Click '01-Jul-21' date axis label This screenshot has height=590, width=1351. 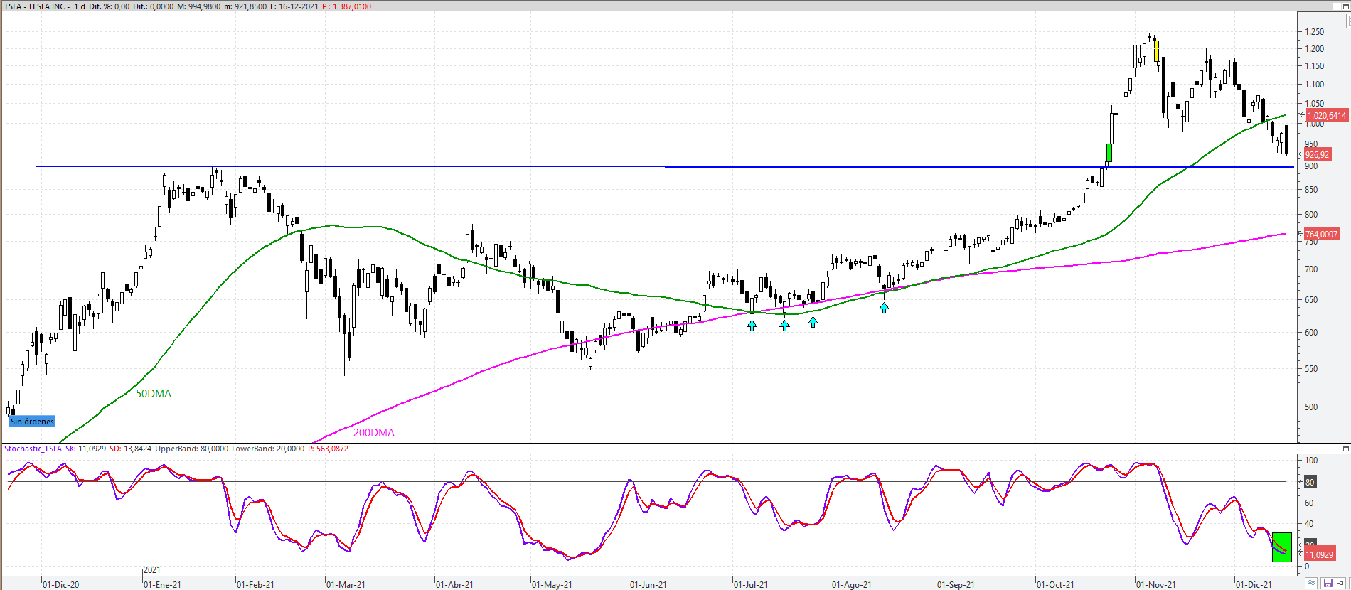[751, 584]
